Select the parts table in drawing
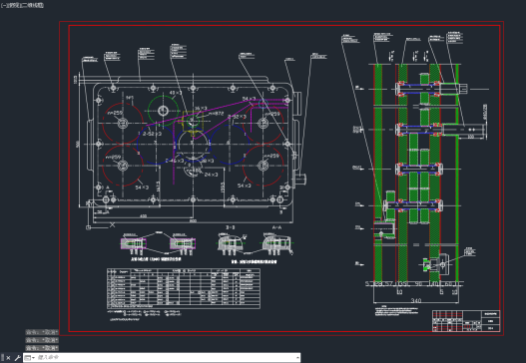Image resolution: width=526 pixels, height=363 pixels. pos(184,288)
